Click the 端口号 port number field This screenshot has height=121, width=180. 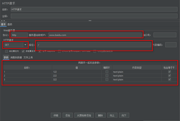(x=165, y=35)
